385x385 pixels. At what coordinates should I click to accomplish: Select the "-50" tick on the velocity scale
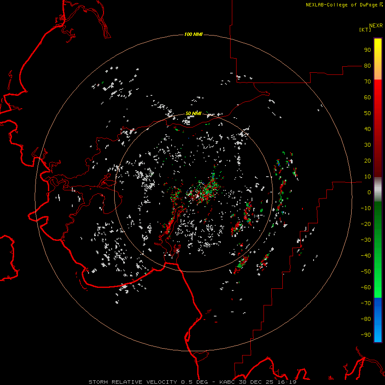pyautogui.click(x=366, y=272)
